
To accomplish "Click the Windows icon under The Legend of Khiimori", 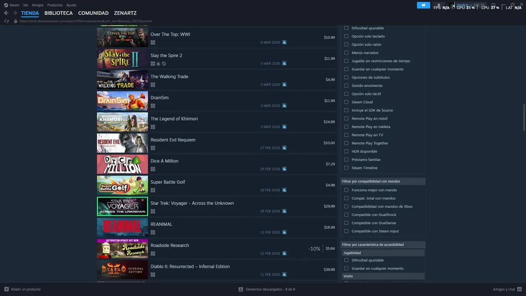I will pyautogui.click(x=153, y=127).
